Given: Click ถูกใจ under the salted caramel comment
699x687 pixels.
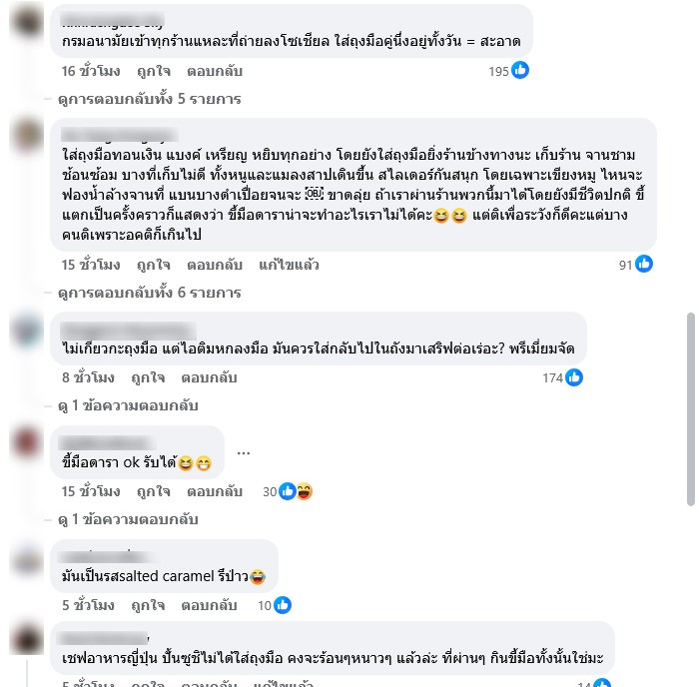Looking at the screenshot, I should click(x=148, y=605).
